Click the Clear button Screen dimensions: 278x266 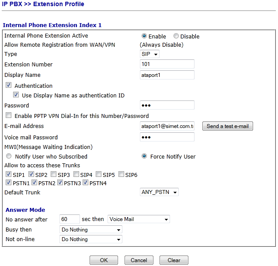click(x=174, y=260)
